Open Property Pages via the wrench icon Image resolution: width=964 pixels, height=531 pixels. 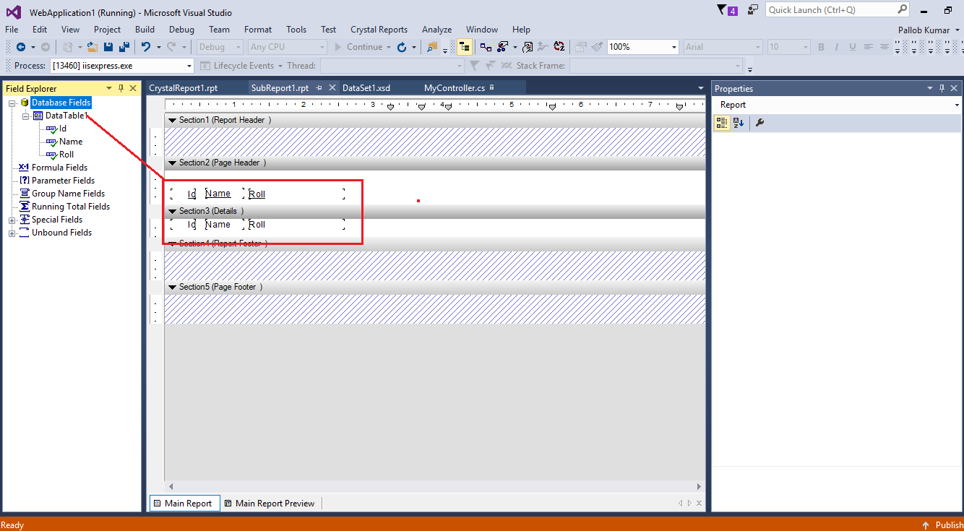(759, 123)
